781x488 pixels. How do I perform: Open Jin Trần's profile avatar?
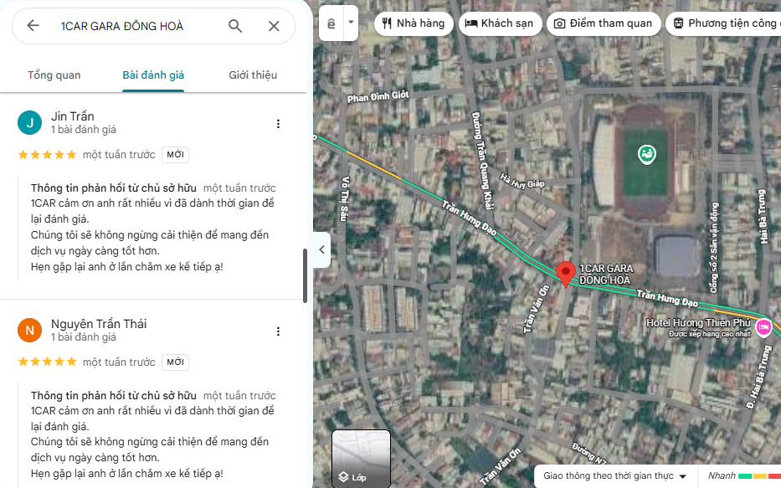30,122
